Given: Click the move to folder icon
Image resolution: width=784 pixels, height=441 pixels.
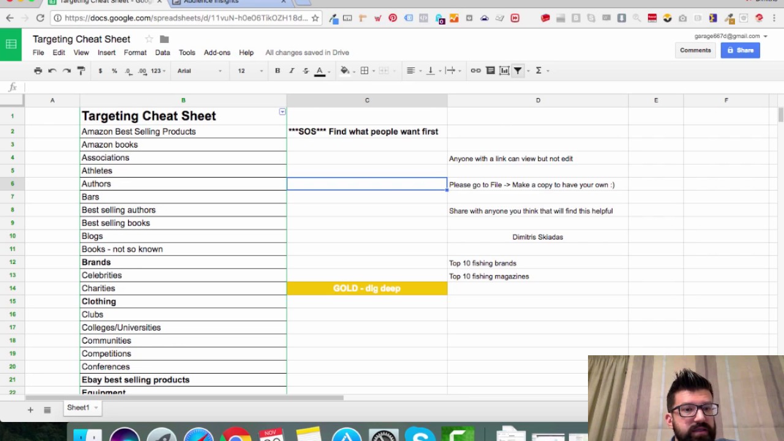Looking at the screenshot, I should click(164, 39).
